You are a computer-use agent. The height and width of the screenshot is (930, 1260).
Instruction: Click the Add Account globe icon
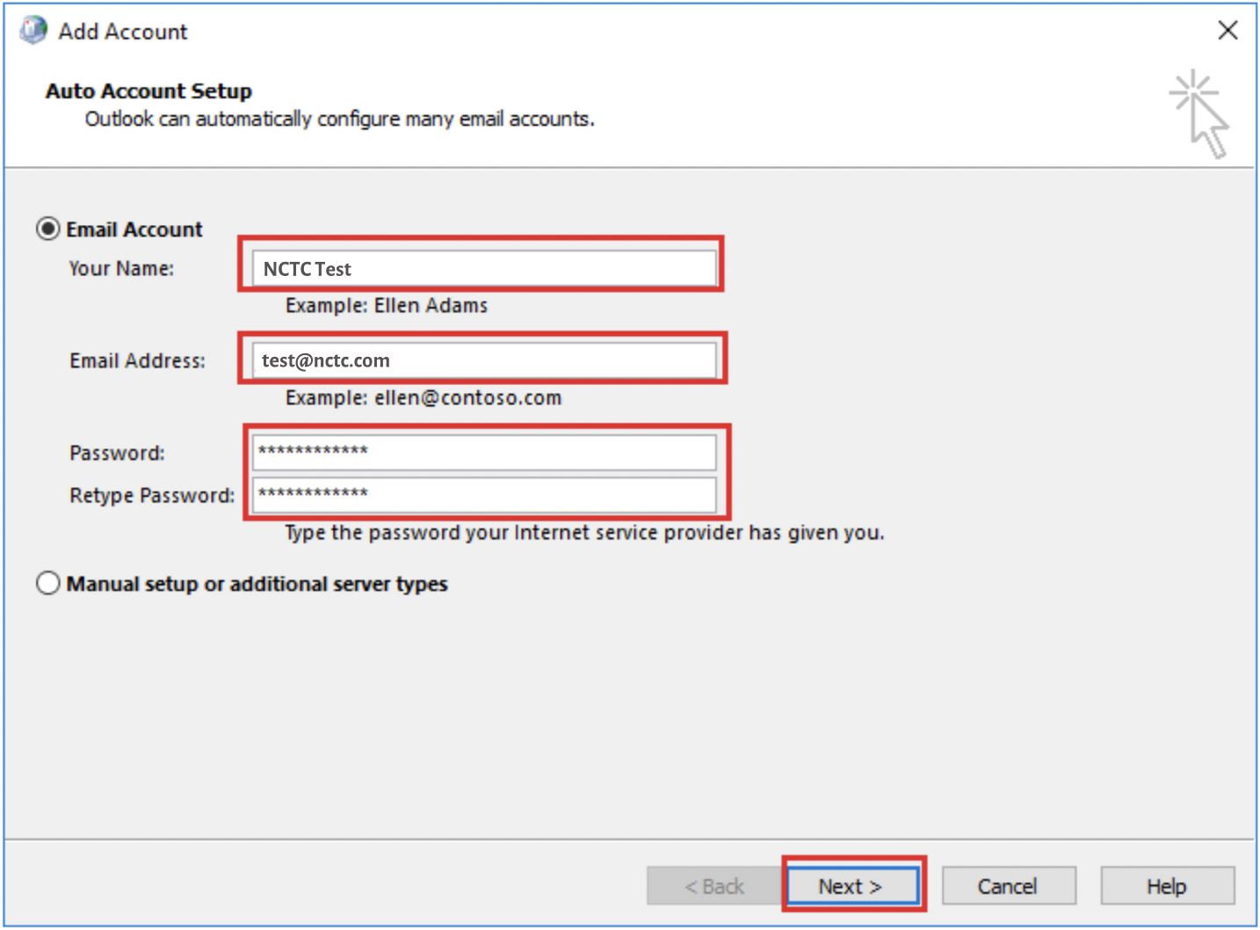(32, 29)
